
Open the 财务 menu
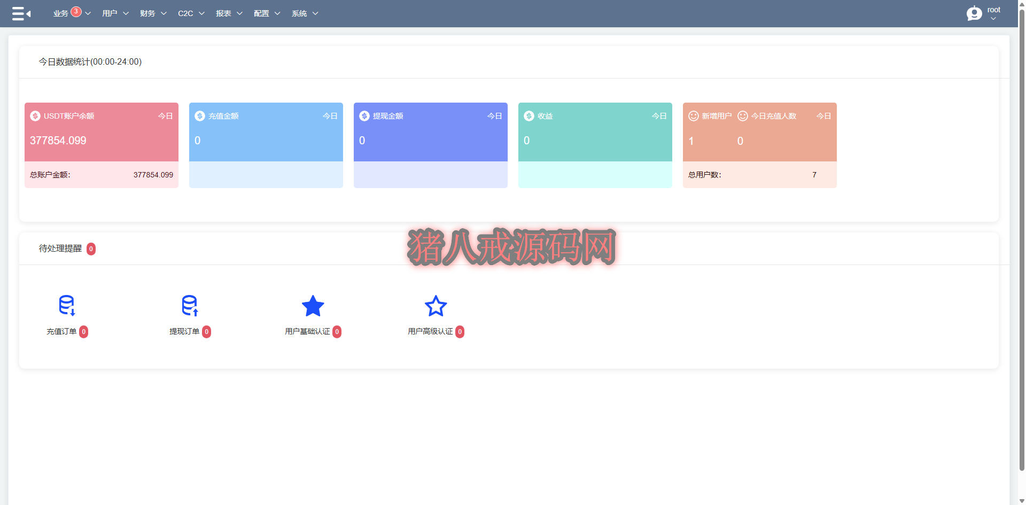(x=147, y=13)
